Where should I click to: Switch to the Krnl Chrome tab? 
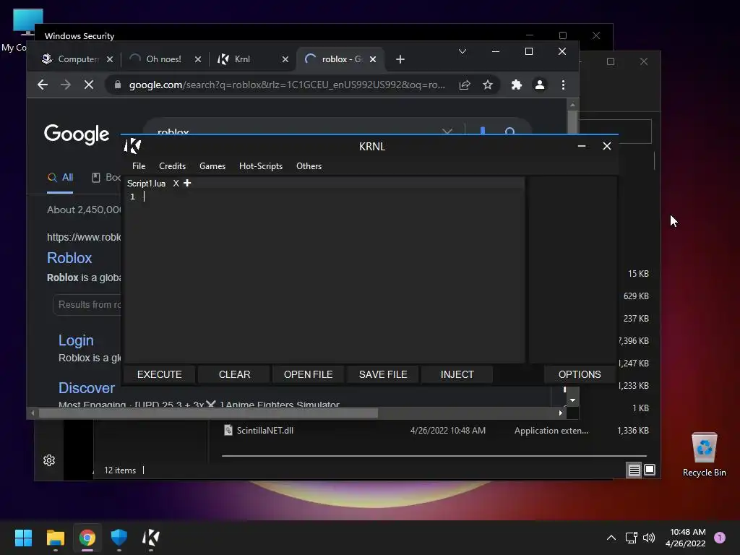point(242,59)
